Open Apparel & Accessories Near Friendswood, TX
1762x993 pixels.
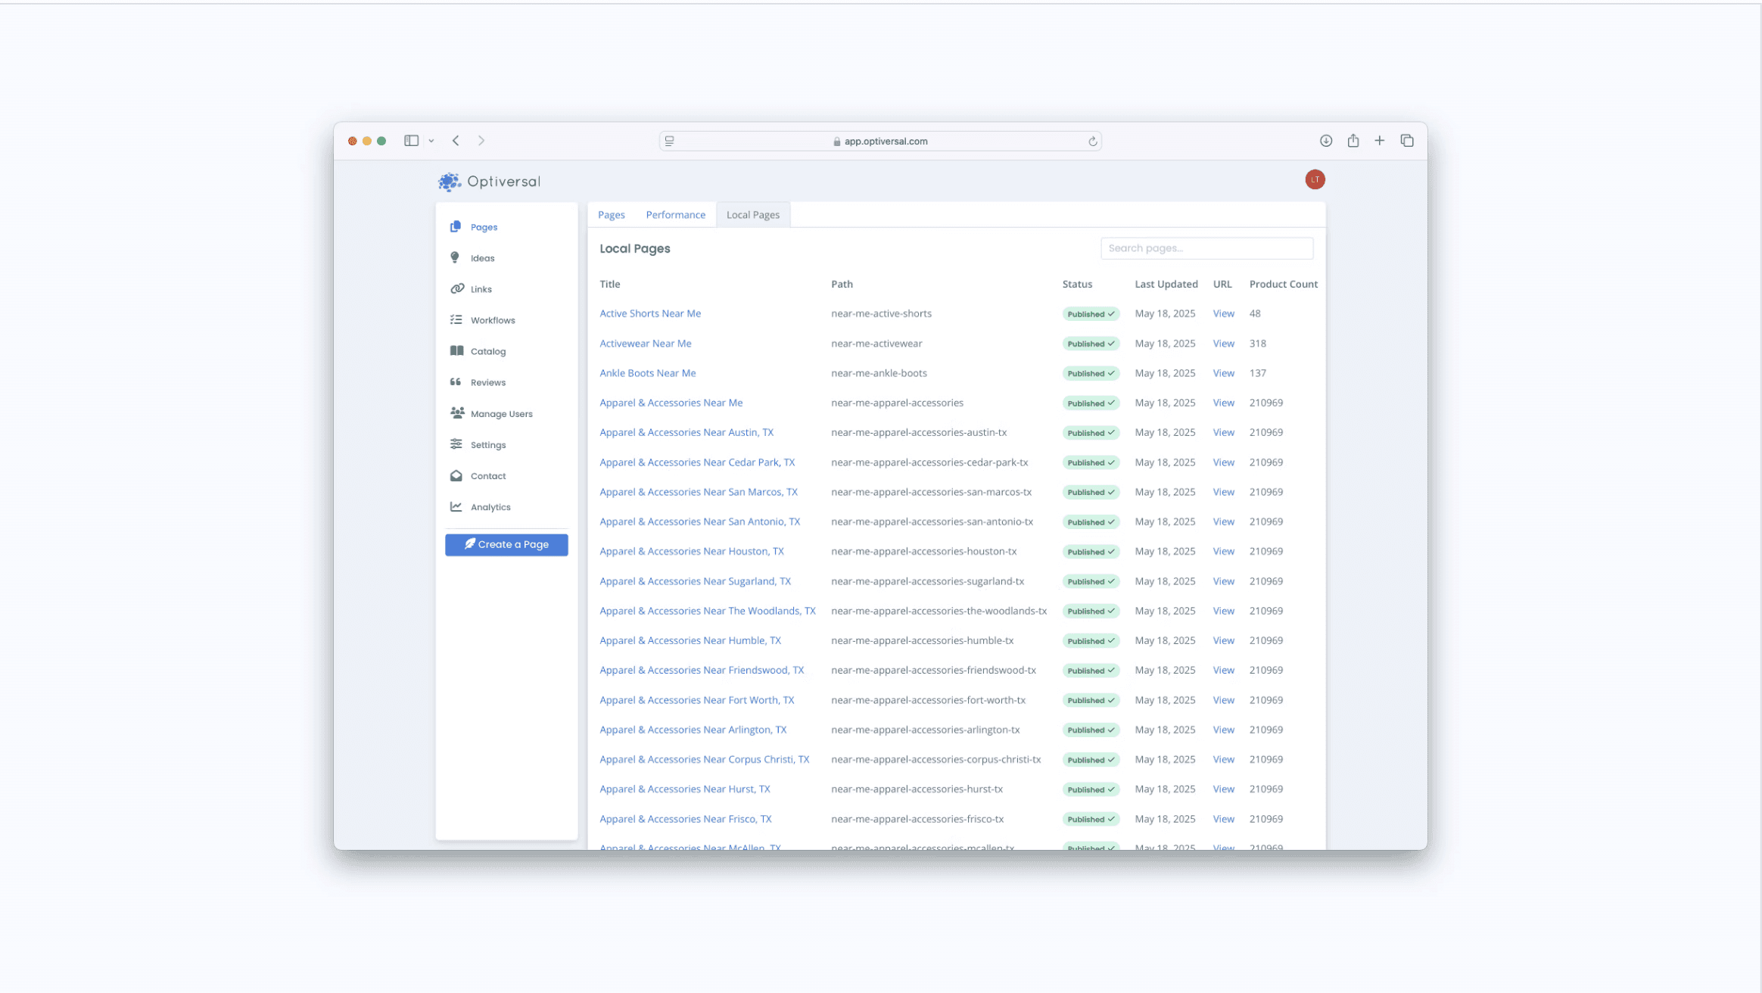(702, 671)
